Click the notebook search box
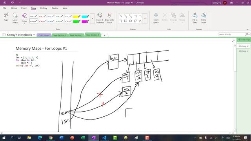 coord(232,34)
